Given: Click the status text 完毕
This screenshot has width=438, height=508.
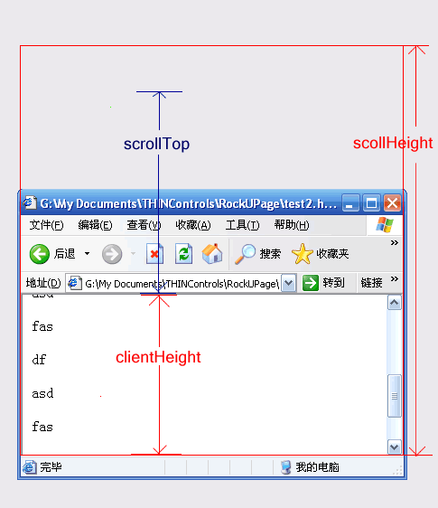Looking at the screenshot, I should coord(51,467).
